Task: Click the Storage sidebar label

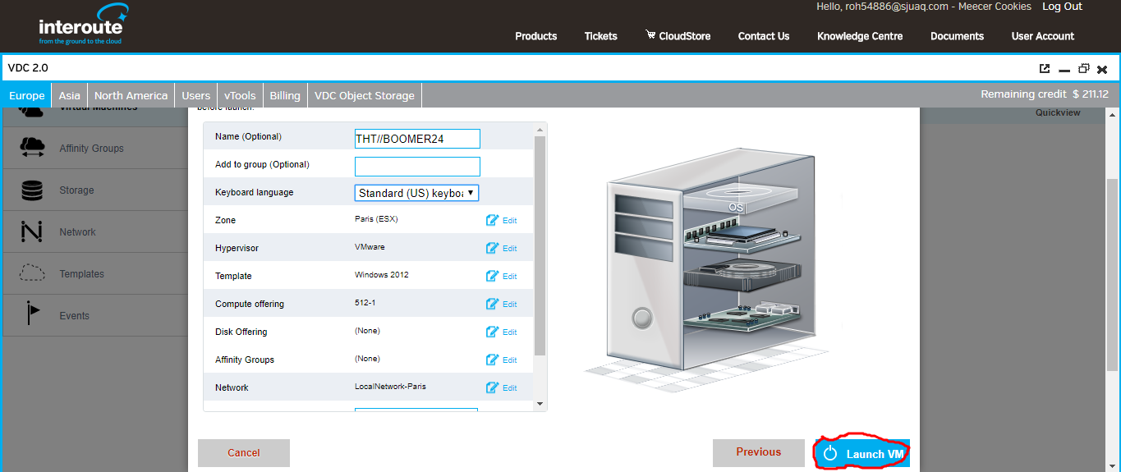Action: click(76, 190)
